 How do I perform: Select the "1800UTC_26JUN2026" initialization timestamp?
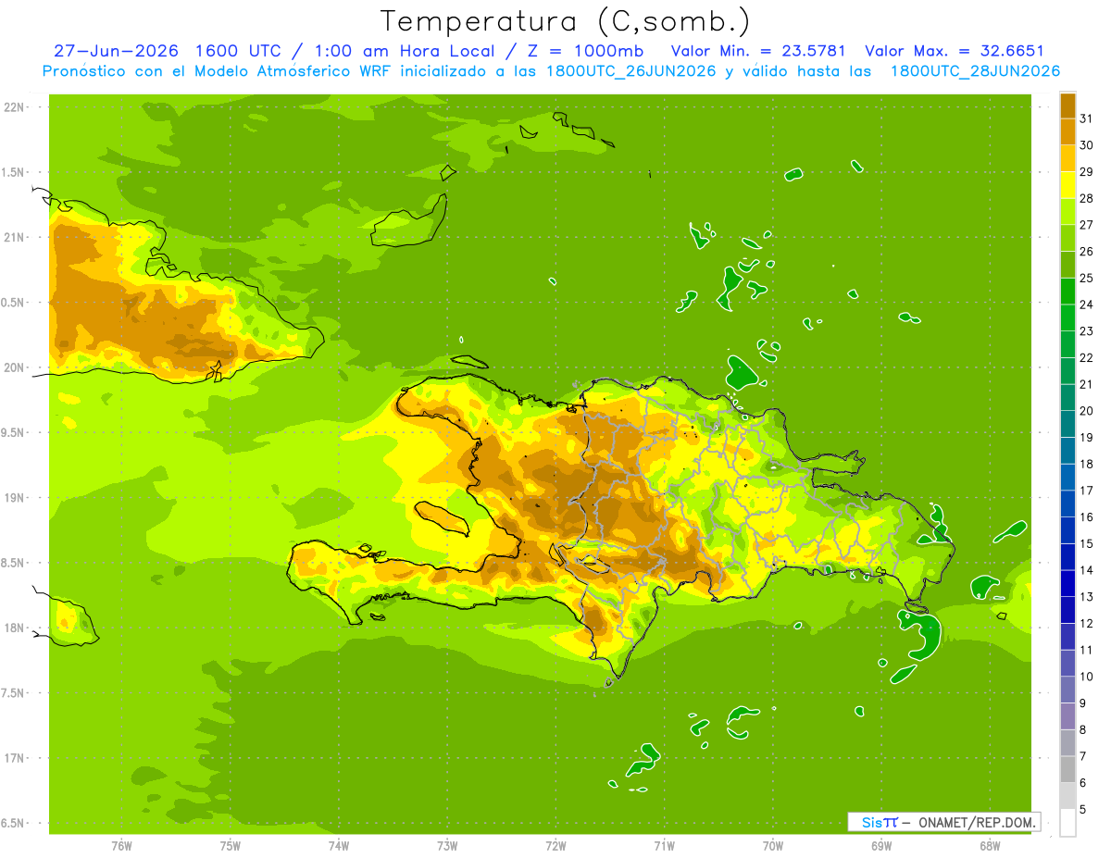click(631, 71)
